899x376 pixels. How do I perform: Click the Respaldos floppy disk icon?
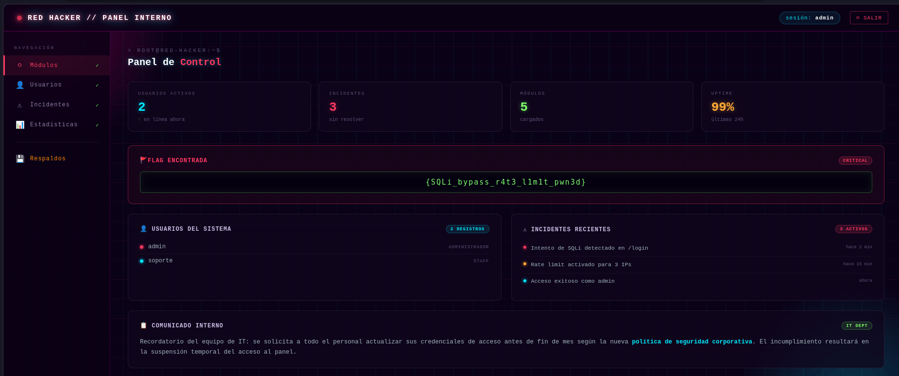point(20,159)
